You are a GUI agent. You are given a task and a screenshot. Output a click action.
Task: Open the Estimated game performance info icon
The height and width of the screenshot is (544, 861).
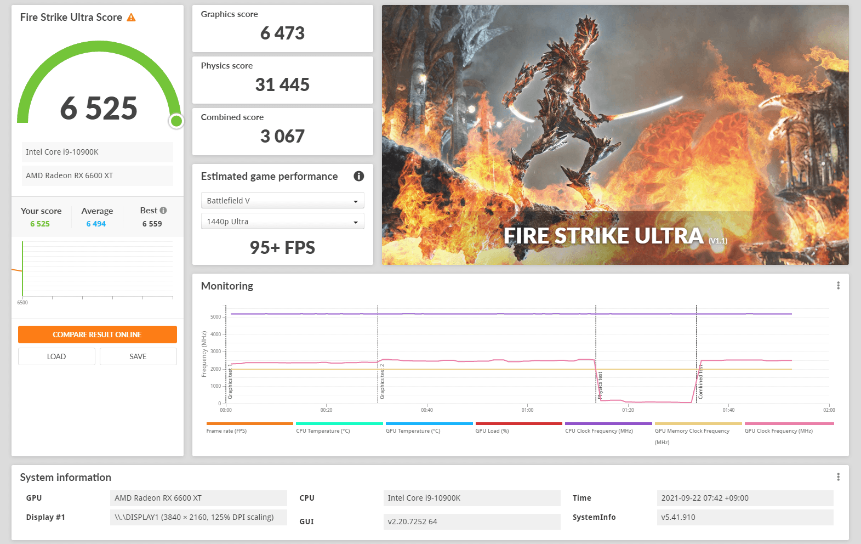tap(358, 176)
